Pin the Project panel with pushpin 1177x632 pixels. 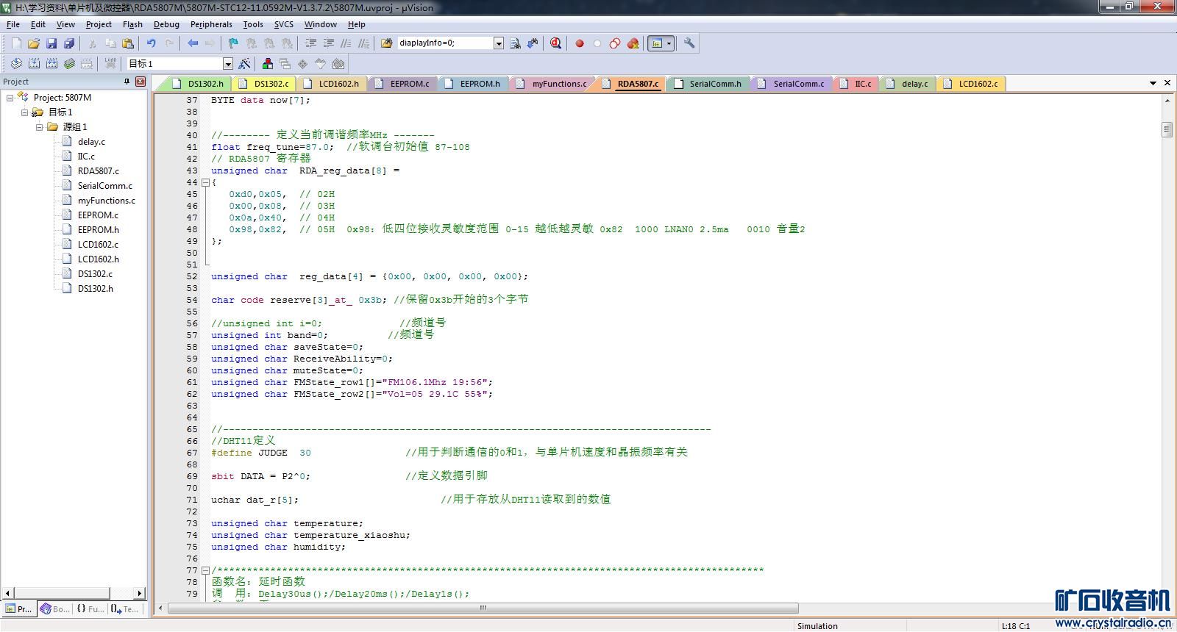[x=127, y=82]
